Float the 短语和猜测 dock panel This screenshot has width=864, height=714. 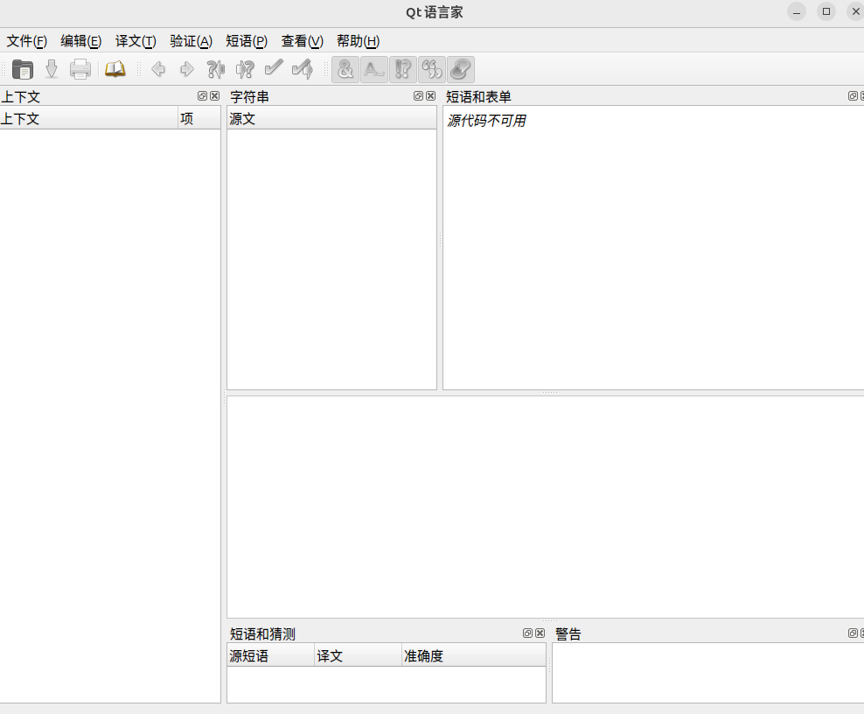tap(527, 633)
